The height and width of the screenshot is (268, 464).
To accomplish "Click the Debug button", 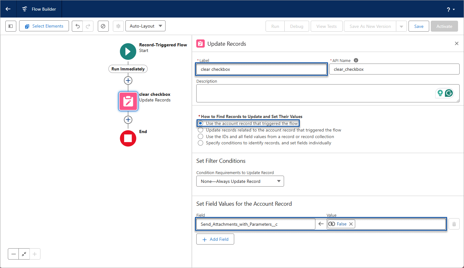I will click(x=297, y=26).
